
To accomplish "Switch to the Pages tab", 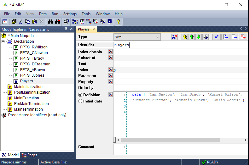I will pos(29,155).
